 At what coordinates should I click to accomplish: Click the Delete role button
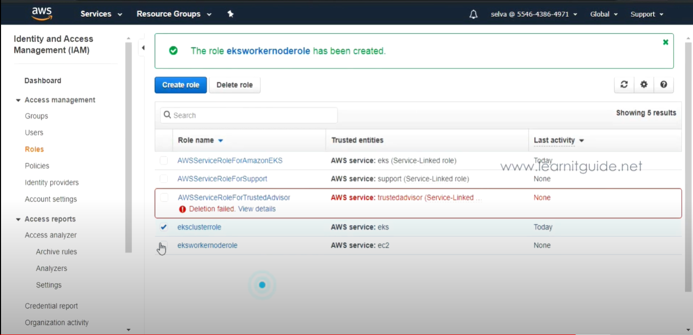[x=235, y=85]
